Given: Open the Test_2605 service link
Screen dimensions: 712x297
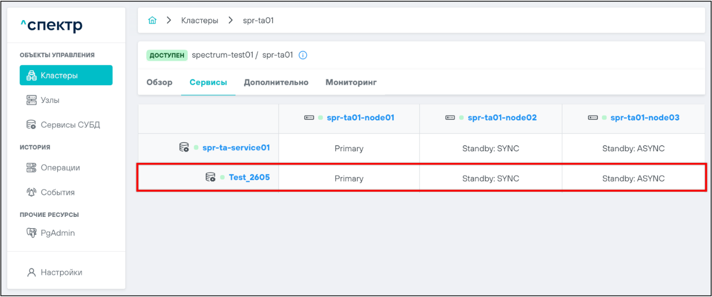Looking at the screenshot, I should click(249, 178).
